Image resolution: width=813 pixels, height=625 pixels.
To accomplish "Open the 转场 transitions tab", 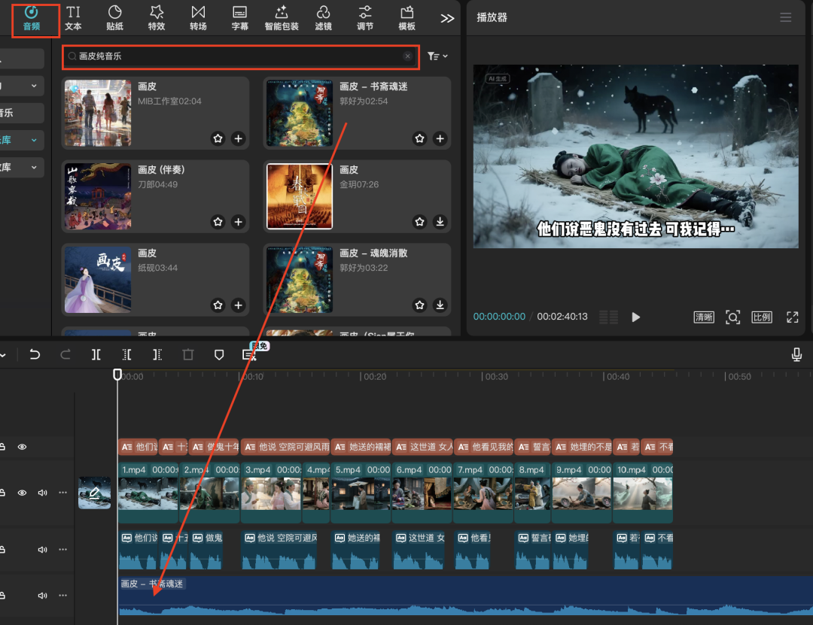I will point(198,18).
